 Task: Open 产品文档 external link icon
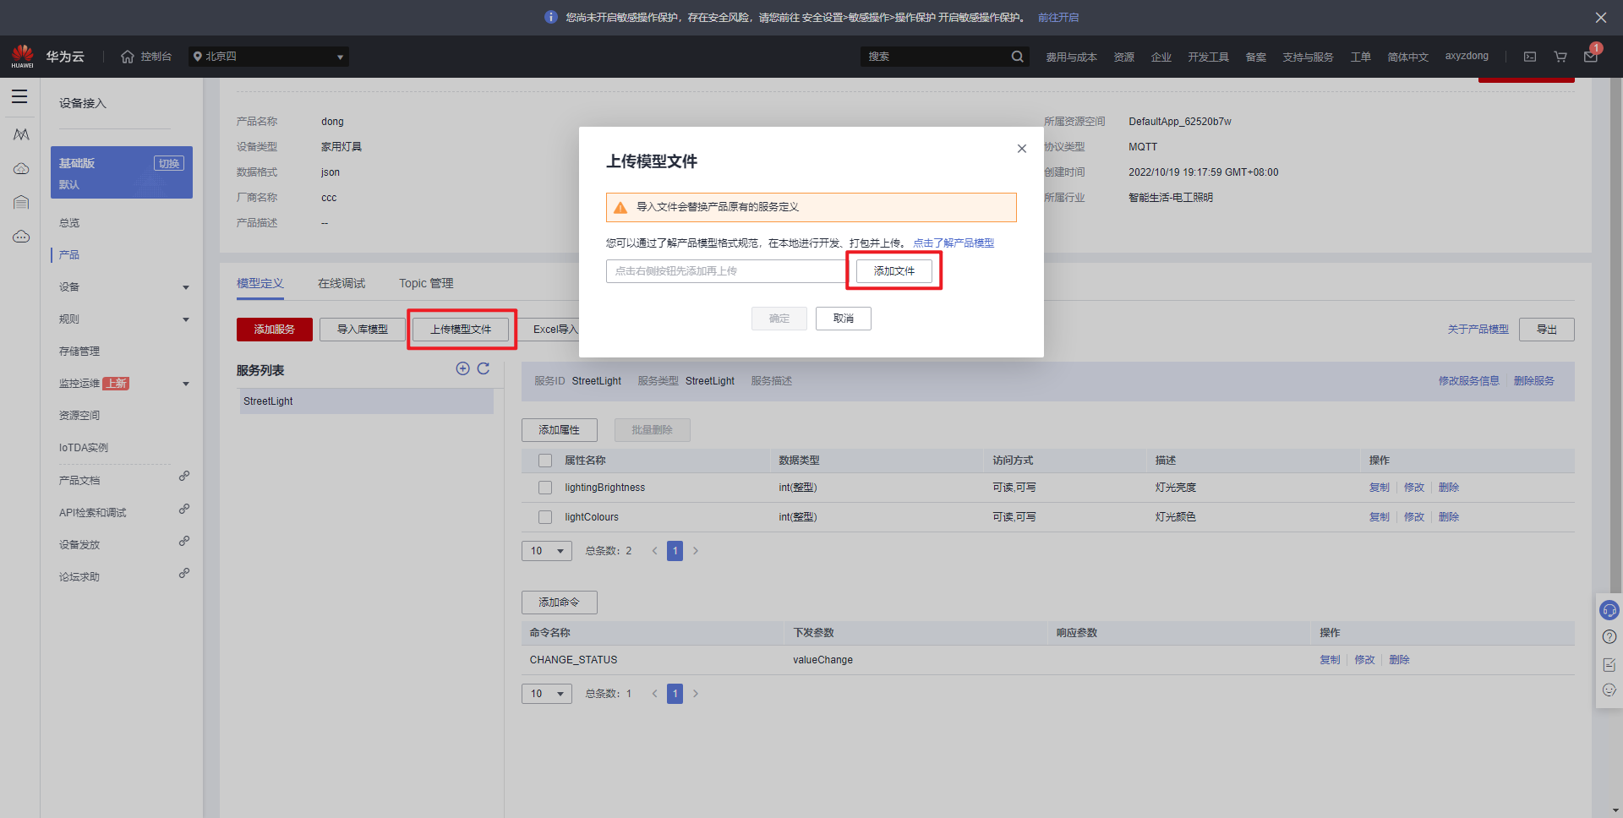coord(184,477)
